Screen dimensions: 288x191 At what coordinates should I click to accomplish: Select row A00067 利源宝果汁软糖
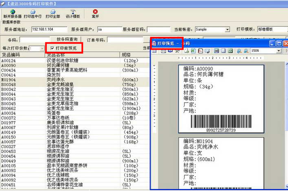click(x=75, y=127)
